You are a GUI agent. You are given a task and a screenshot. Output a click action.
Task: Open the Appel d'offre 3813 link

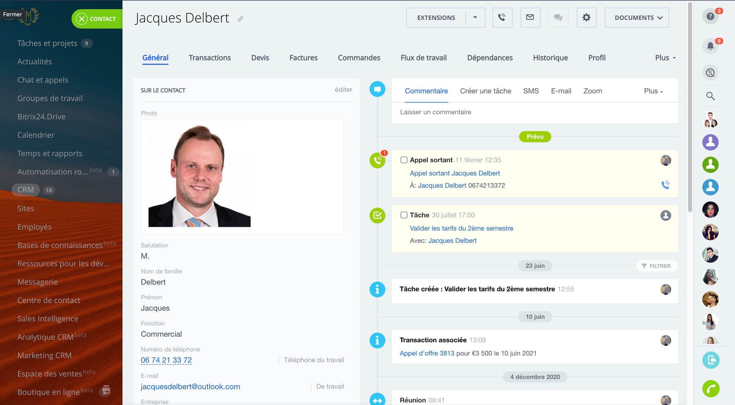(427, 353)
